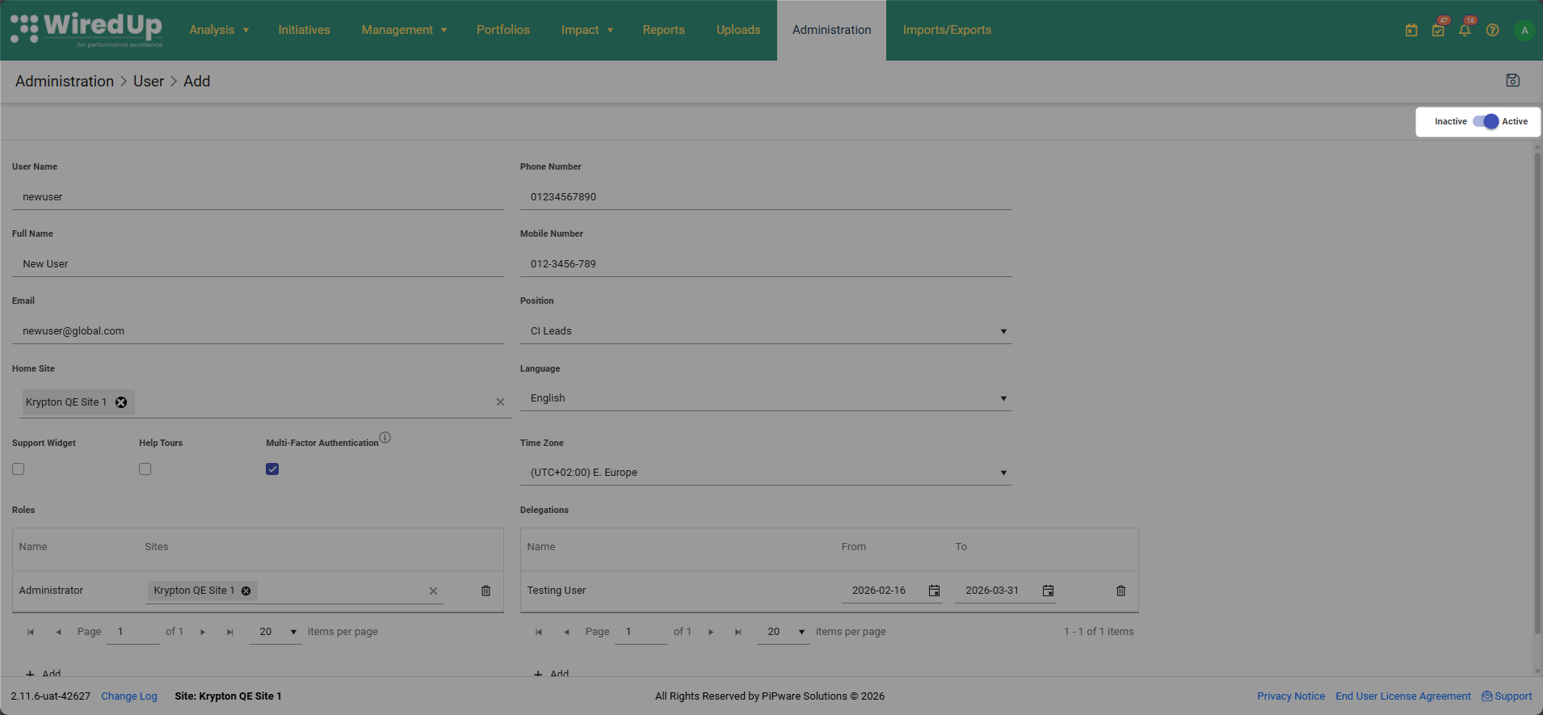
Task: Open the Time Zone dropdown
Action: [766, 473]
